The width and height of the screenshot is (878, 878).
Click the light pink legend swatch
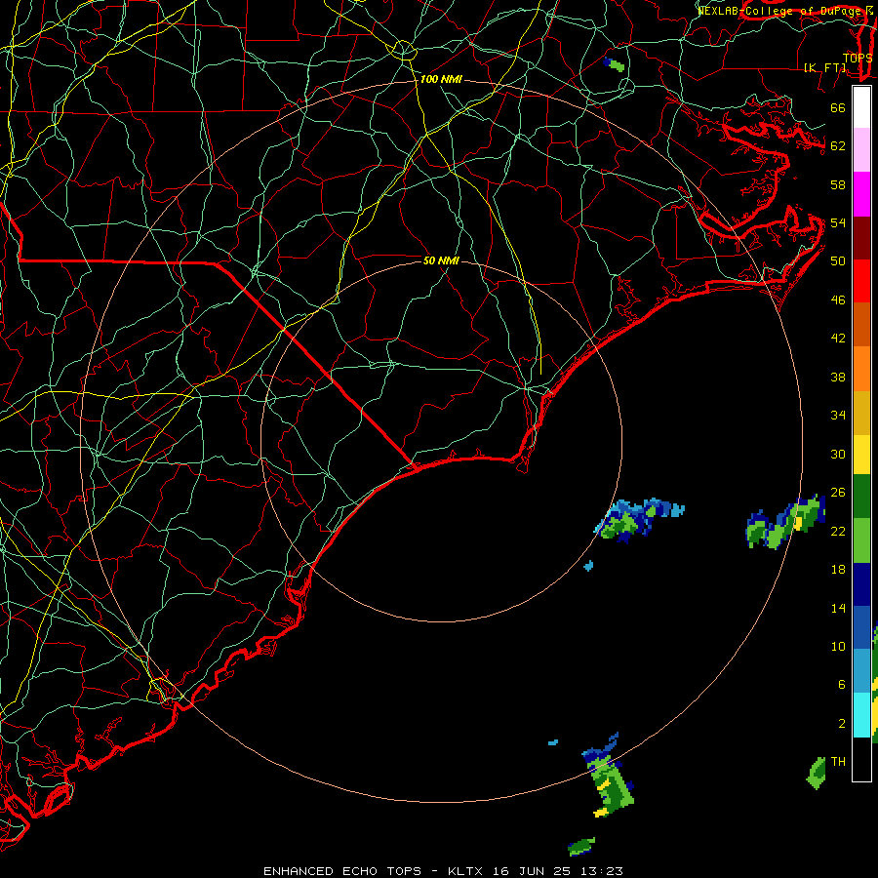[861, 150]
